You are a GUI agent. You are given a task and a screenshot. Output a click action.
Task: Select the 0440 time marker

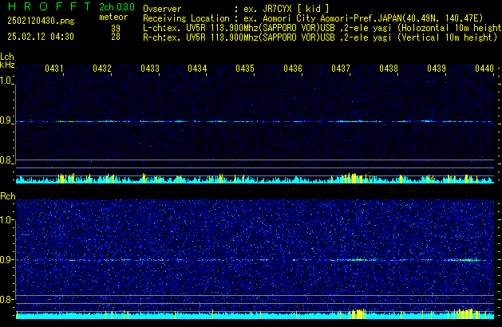[484, 69]
